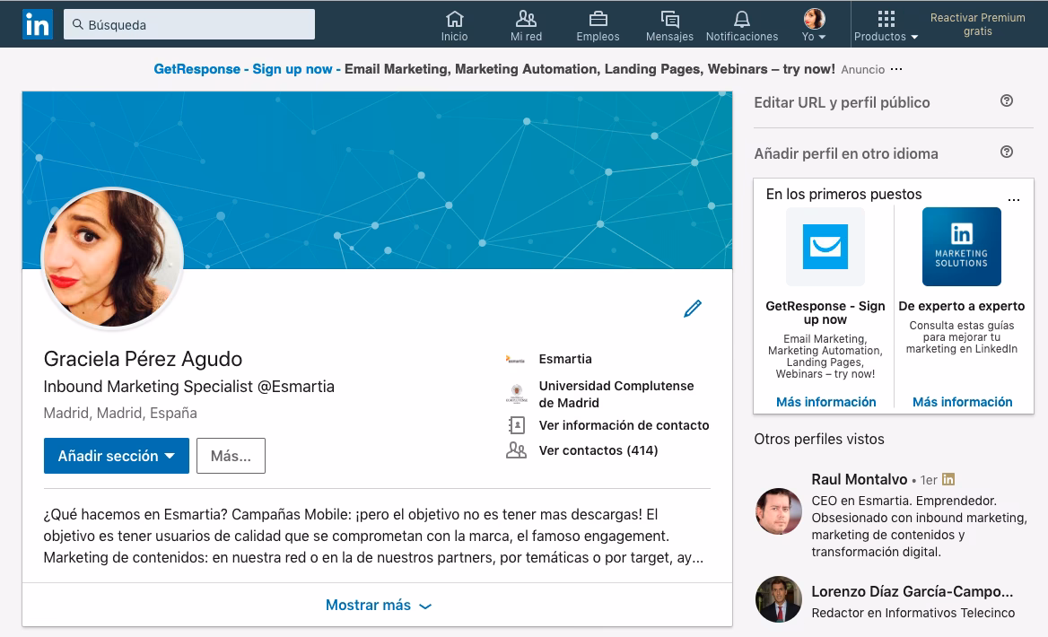The width and height of the screenshot is (1048, 637).
Task: Expand Mostrar más in the profile summary
Action: point(378,605)
